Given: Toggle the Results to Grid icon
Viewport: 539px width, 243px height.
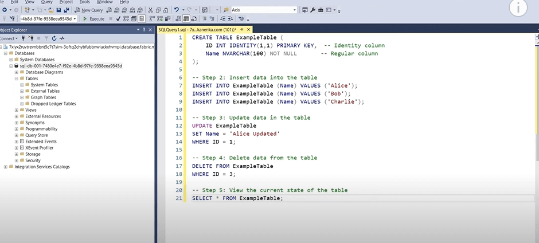Looking at the screenshot, I should click(x=186, y=19).
